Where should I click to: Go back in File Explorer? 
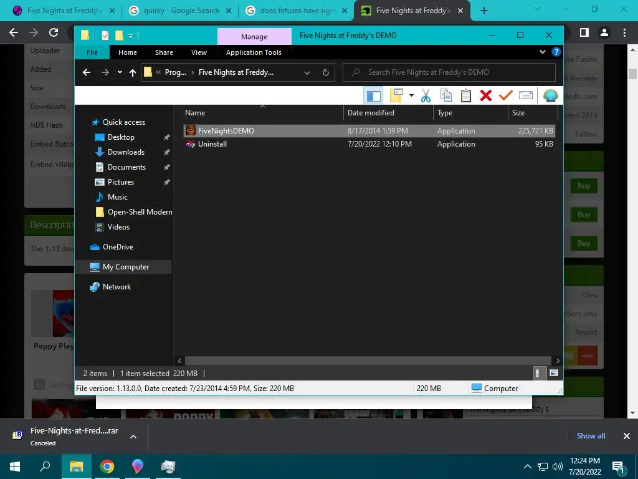point(87,72)
